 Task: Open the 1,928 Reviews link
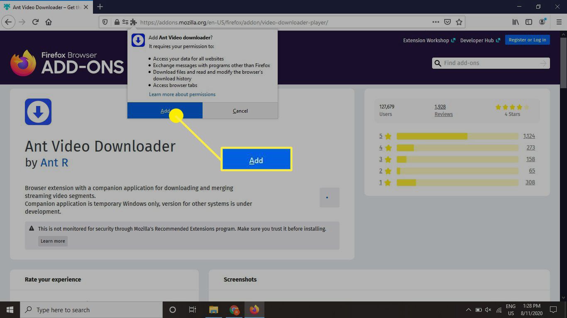click(443, 111)
